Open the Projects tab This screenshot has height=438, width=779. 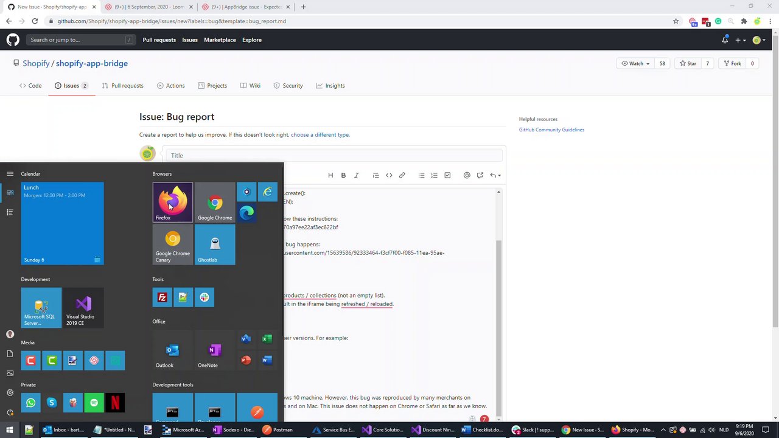(x=212, y=86)
